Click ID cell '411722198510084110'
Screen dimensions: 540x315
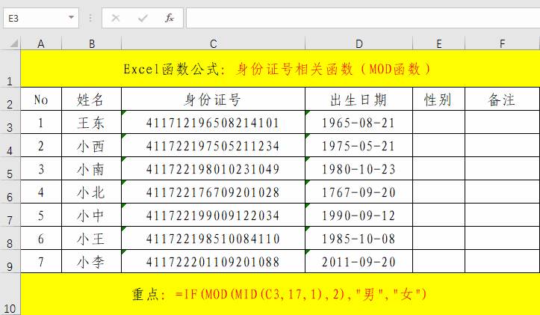[x=213, y=239]
